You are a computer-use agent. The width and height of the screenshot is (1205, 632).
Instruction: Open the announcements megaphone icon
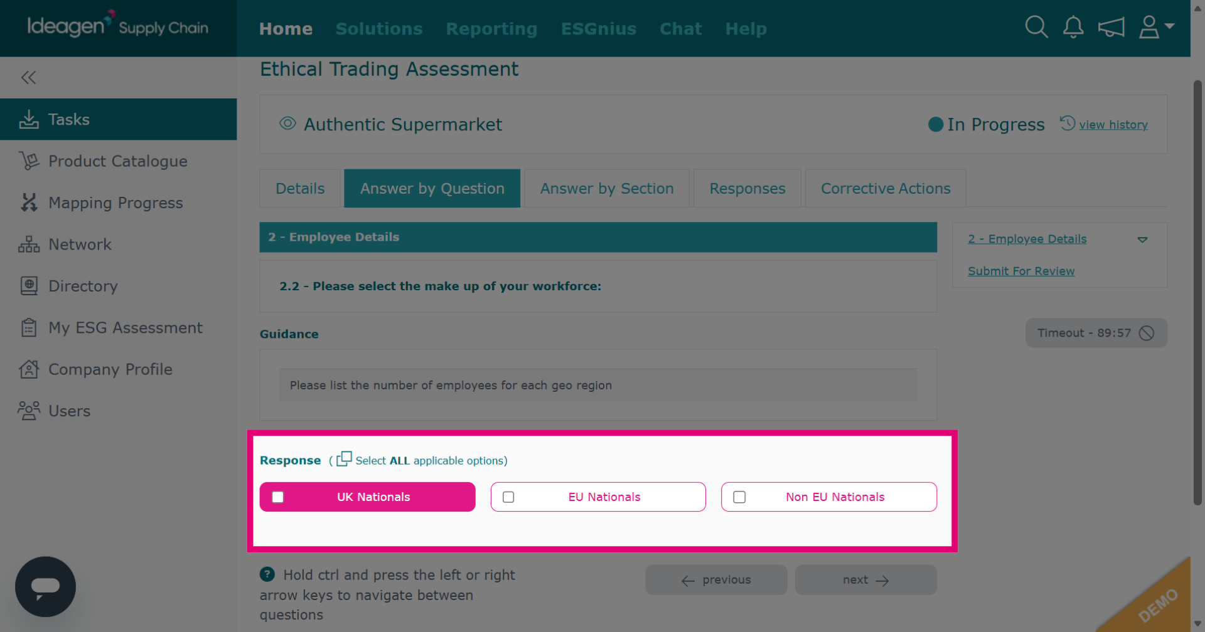(x=1111, y=27)
